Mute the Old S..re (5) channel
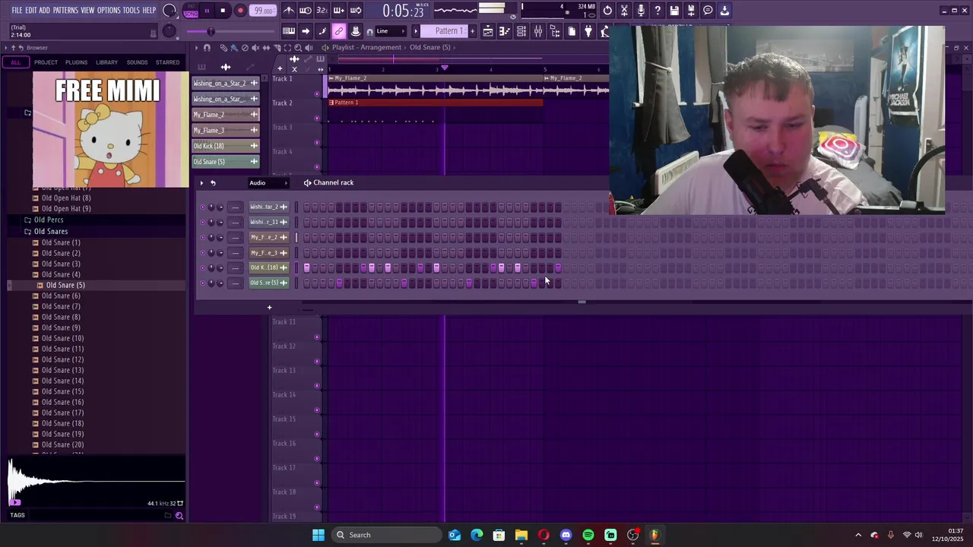This screenshot has height=547, width=973. pos(203,283)
